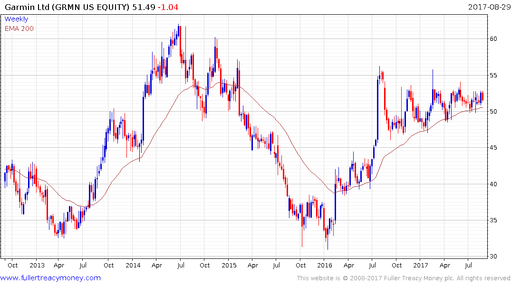Click the Weekly interval label

coord(16,19)
